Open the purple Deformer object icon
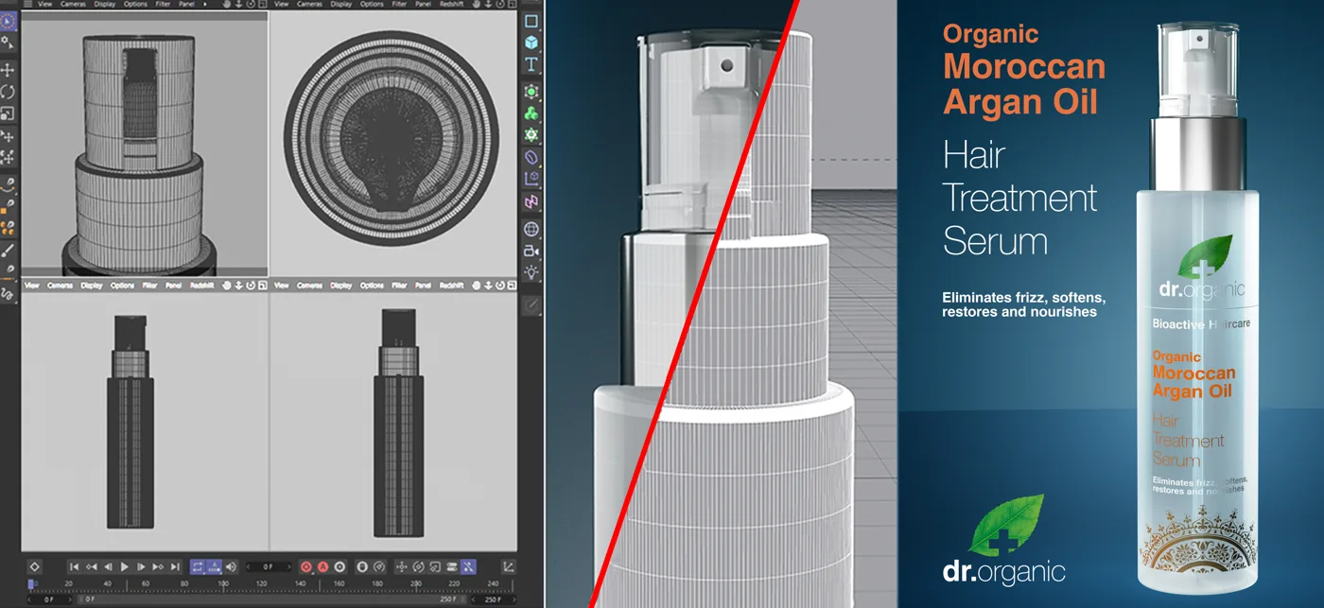This screenshot has height=608, width=1324. pos(531,157)
